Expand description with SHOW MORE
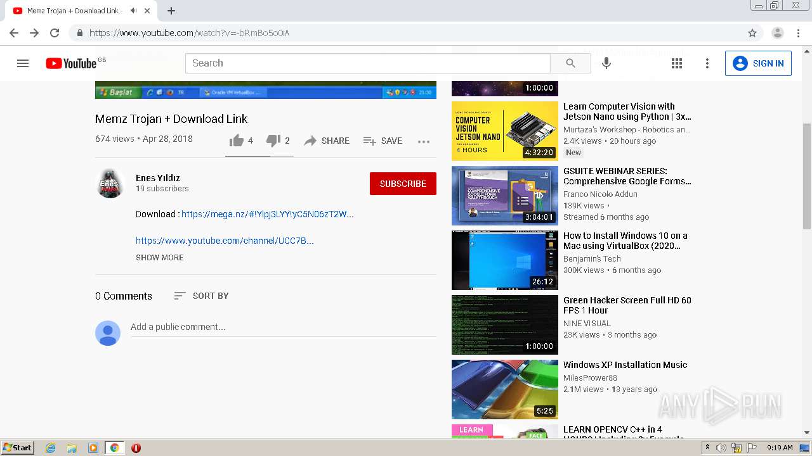Screen dimensions: 812x456 click(159, 258)
